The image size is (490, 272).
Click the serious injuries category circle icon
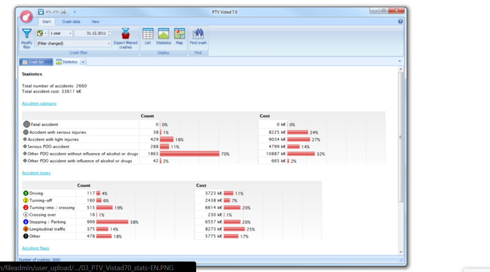click(26, 132)
